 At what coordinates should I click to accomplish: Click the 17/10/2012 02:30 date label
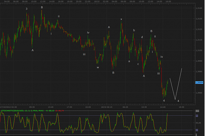click(9, 107)
